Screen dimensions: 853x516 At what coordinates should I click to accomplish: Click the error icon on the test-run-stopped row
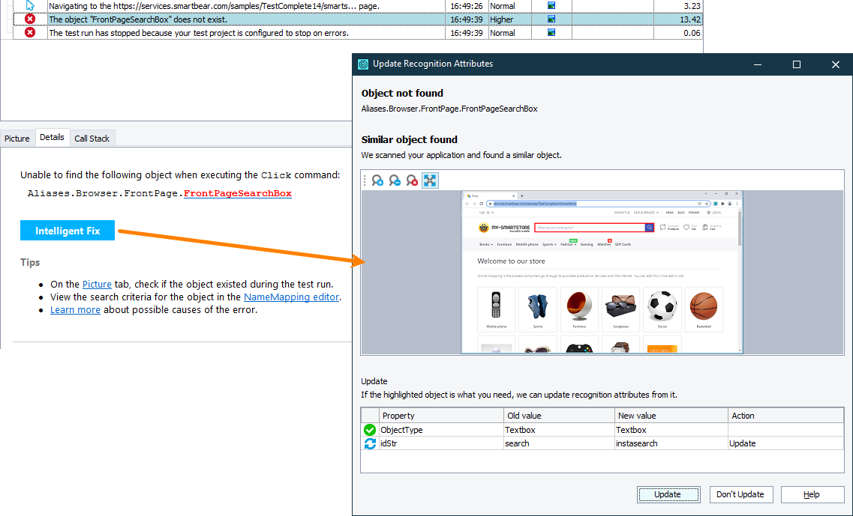[x=30, y=33]
